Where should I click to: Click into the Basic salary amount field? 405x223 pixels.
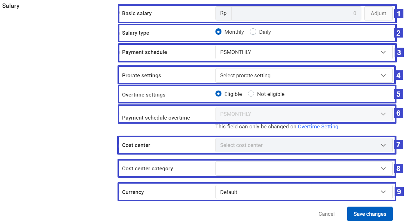296,13
